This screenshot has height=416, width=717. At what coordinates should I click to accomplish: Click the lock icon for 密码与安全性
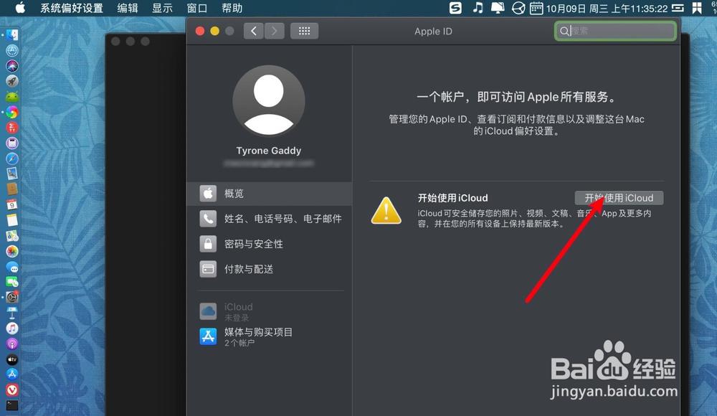pyautogui.click(x=208, y=244)
